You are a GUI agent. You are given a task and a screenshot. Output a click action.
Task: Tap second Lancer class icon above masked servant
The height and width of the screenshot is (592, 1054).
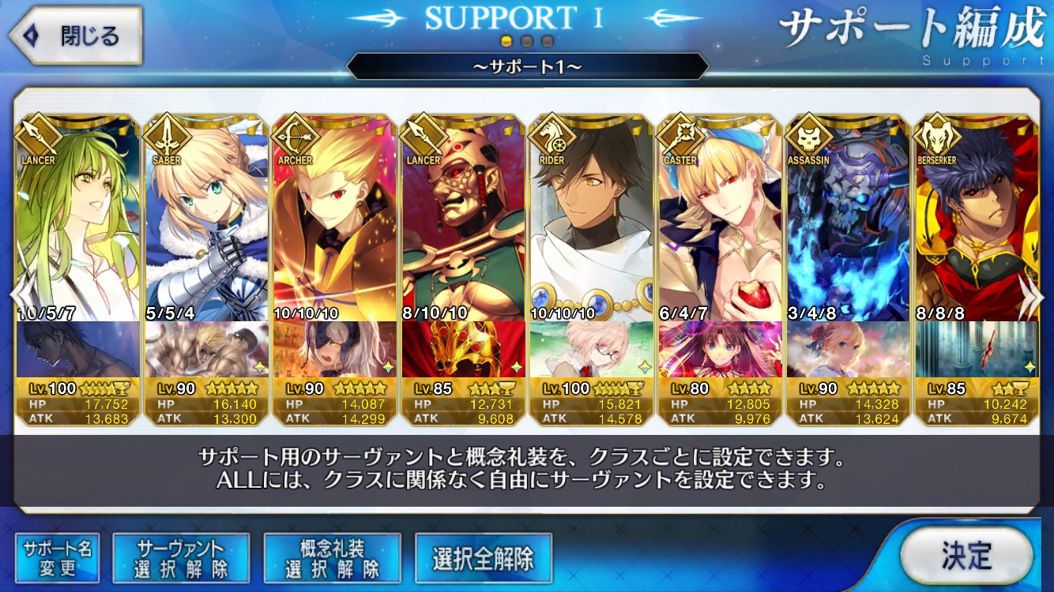point(423,135)
